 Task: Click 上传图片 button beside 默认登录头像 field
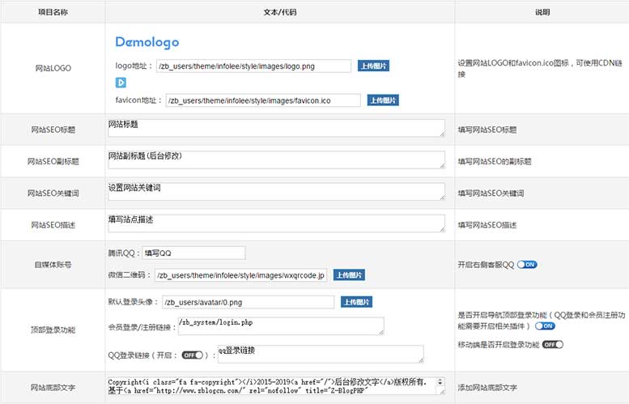(x=356, y=302)
